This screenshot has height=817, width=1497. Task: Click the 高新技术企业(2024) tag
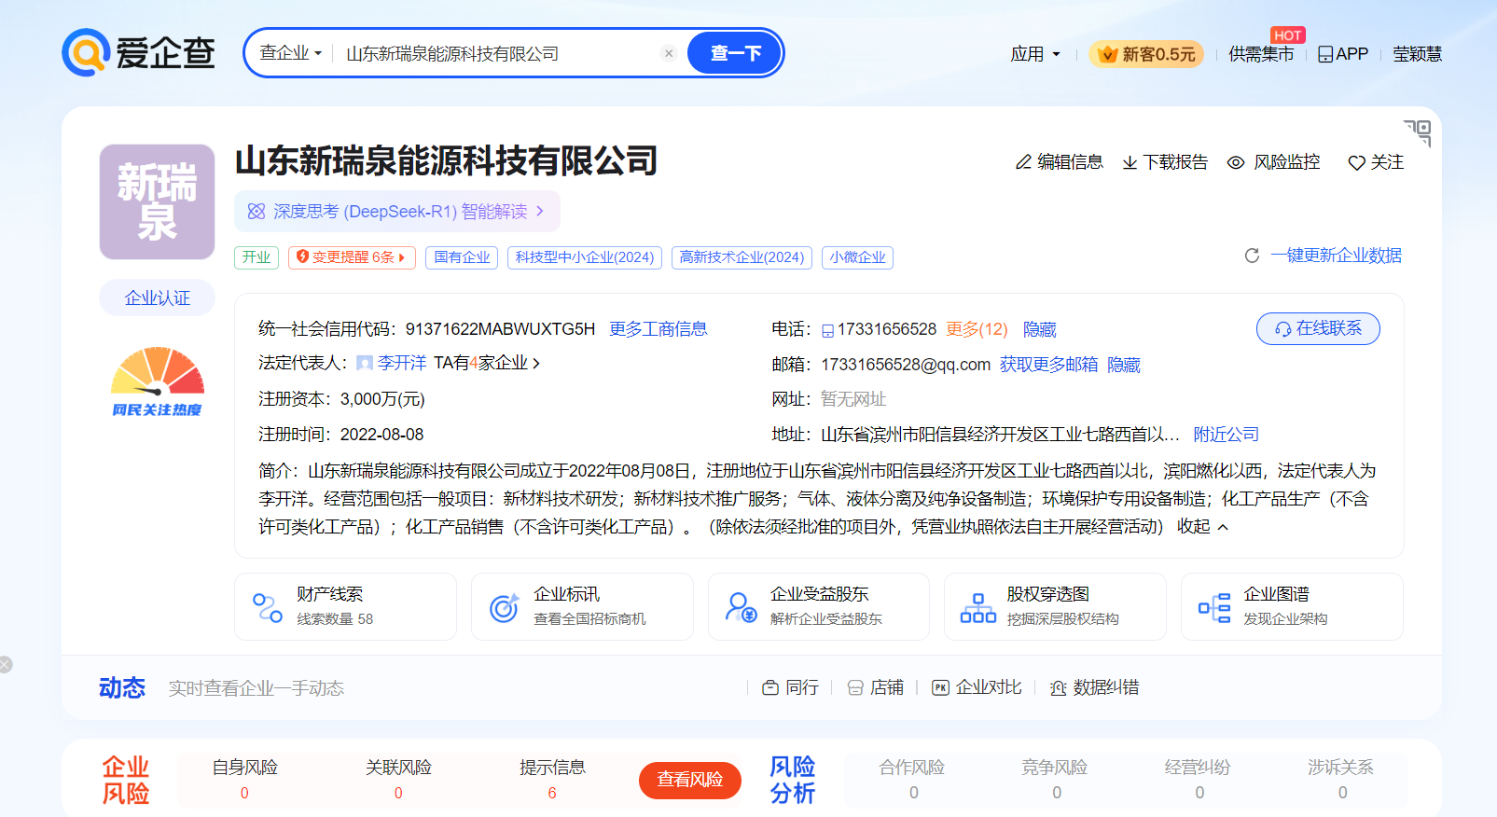(x=742, y=257)
